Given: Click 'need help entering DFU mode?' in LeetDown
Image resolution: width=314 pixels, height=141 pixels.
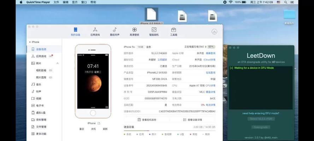Looking at the screenshot, I should (261, 113).
